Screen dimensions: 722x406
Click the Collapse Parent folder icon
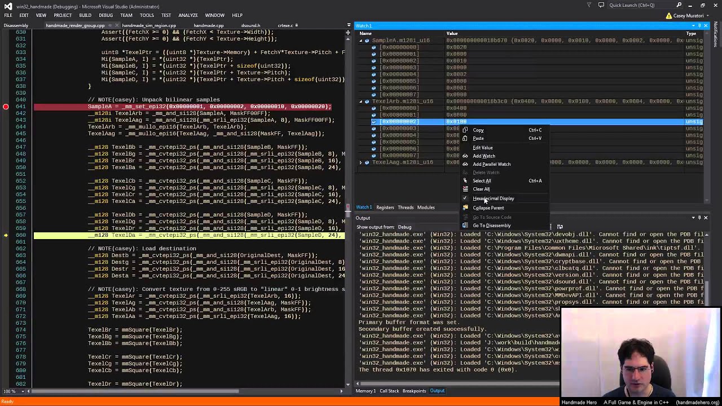[465, 208]
